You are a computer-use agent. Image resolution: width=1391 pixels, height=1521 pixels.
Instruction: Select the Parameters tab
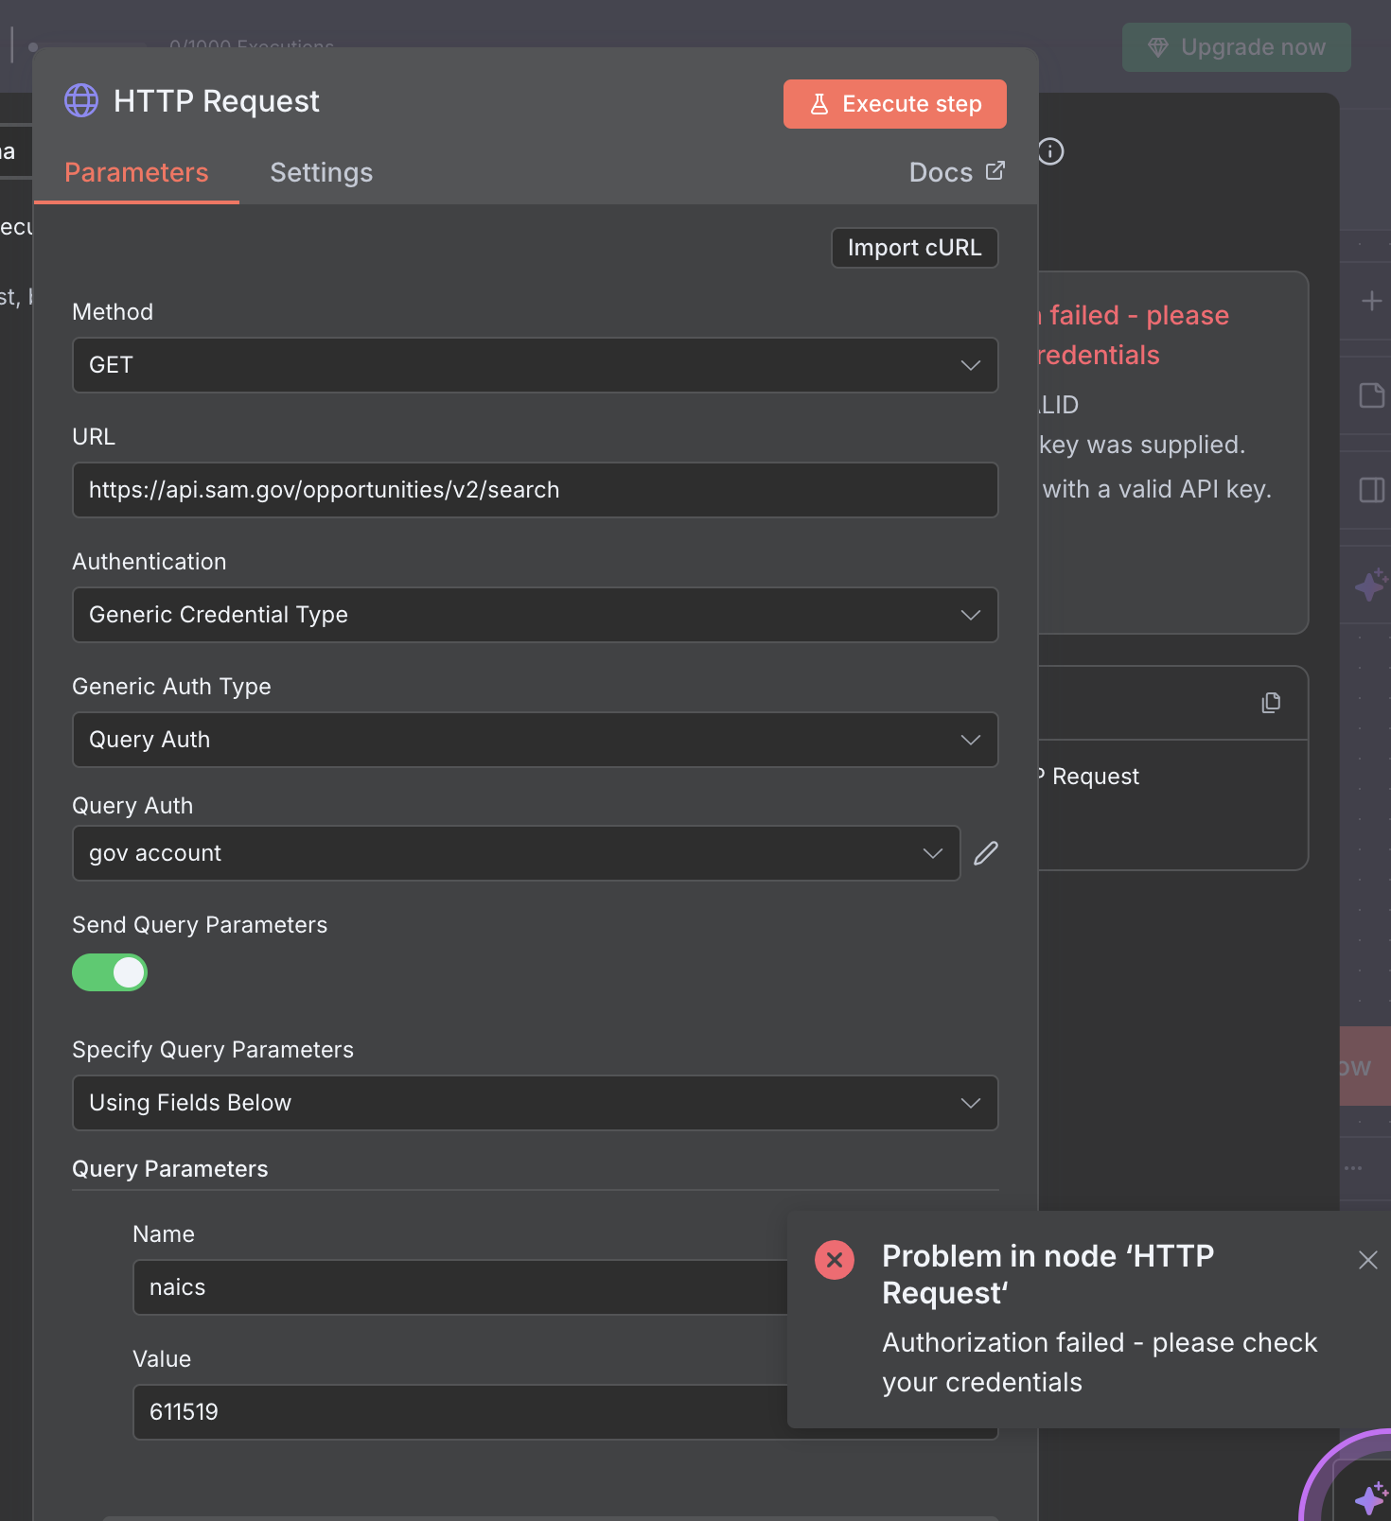[136, 172]
